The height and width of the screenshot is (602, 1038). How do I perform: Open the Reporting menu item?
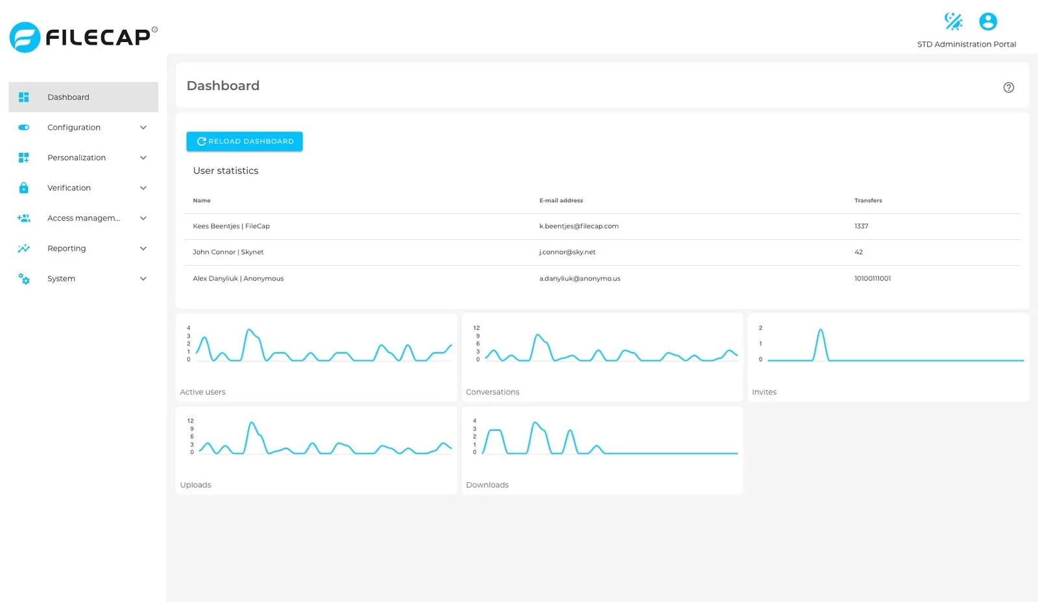click(66, 248)
